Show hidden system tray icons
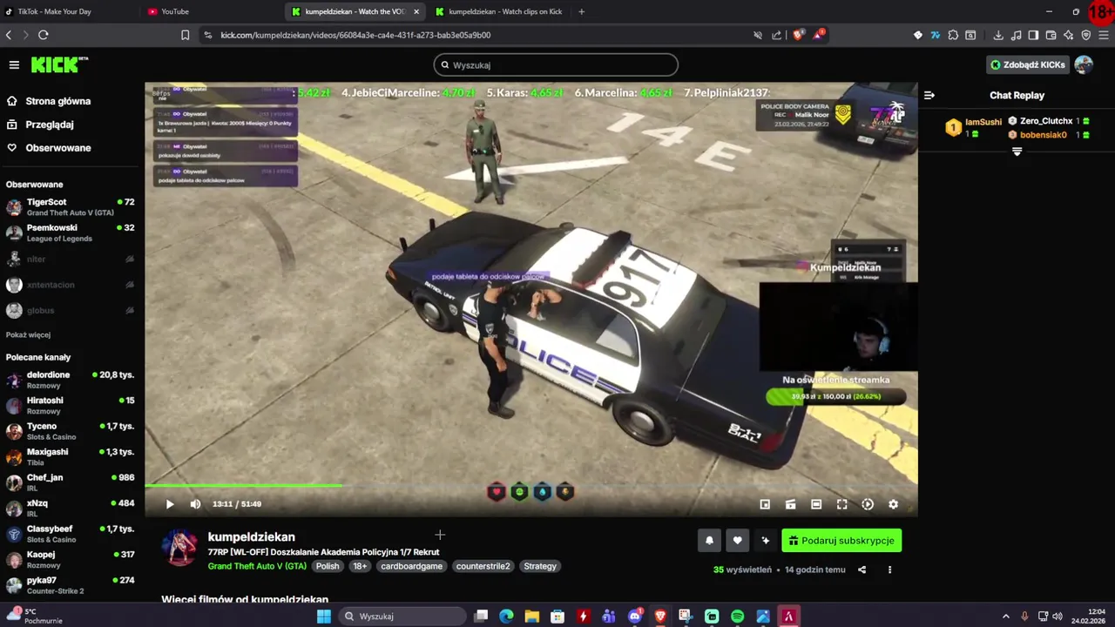This screenshot has width=1115, height=627. pos(1005,617)
